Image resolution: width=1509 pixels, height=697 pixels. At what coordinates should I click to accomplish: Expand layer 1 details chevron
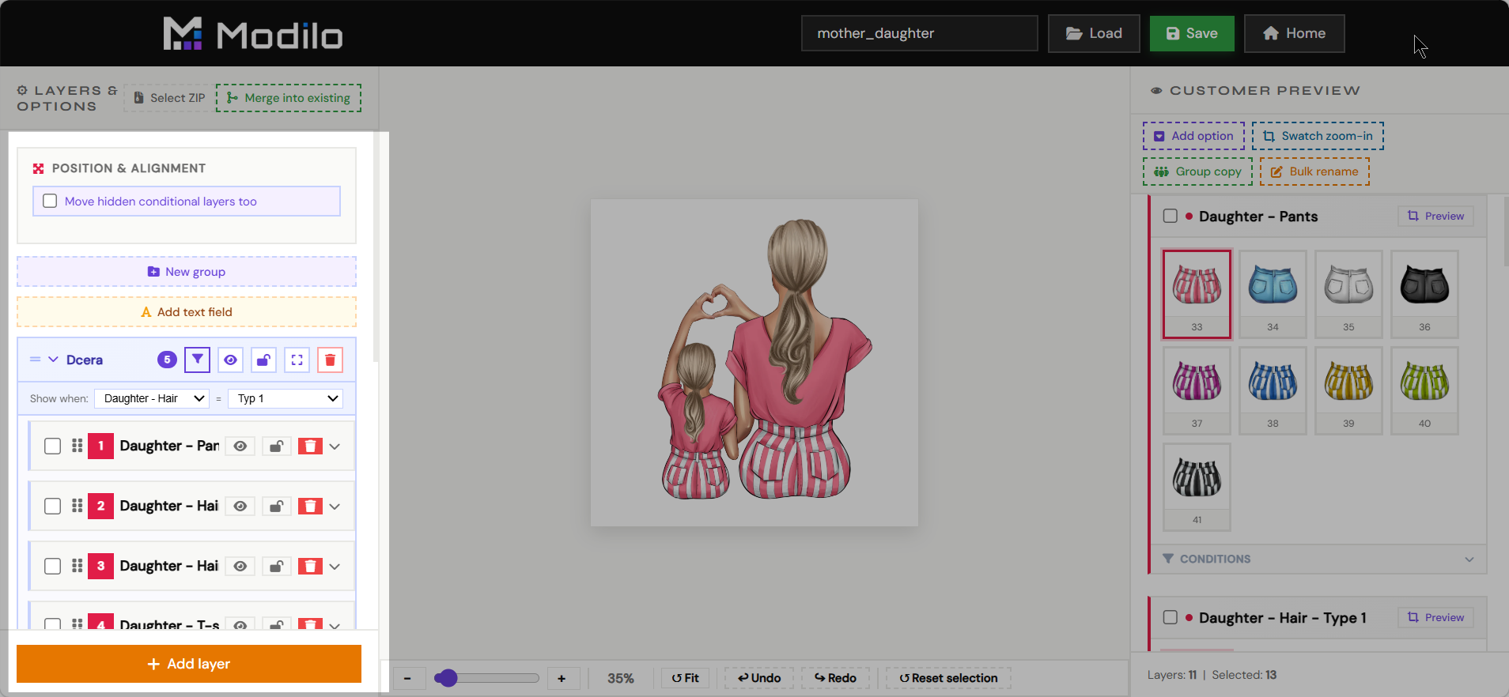coord(335,446)
